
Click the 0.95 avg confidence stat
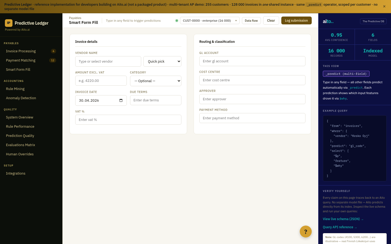(336, 37)
